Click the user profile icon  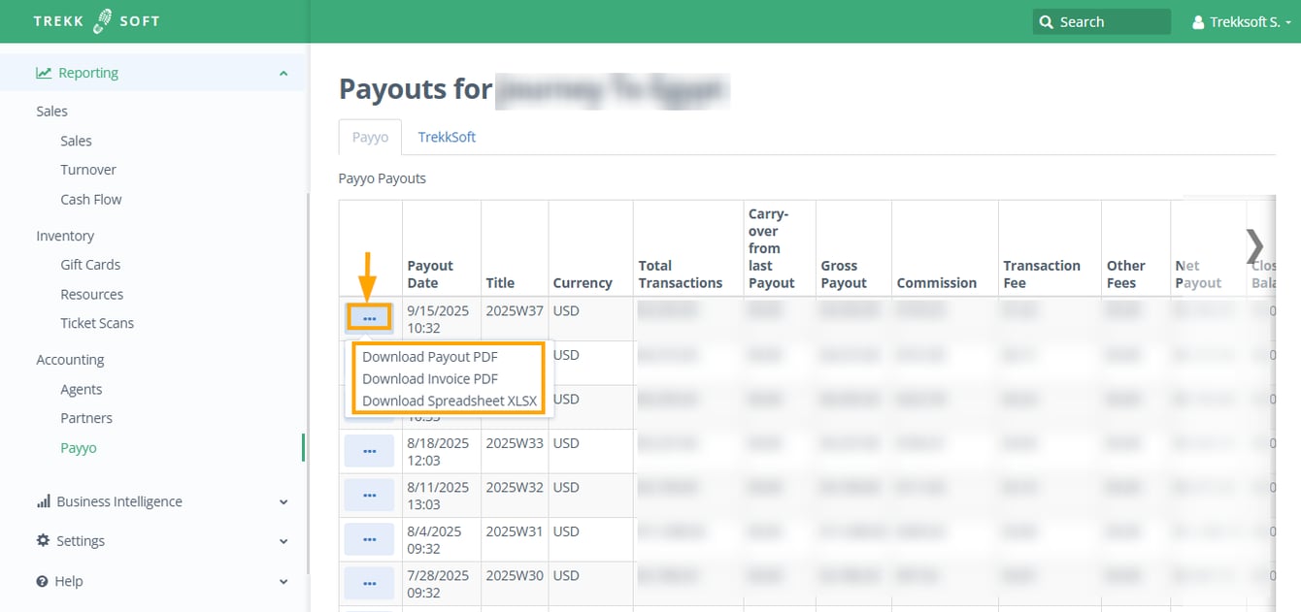coord(1198,21)
